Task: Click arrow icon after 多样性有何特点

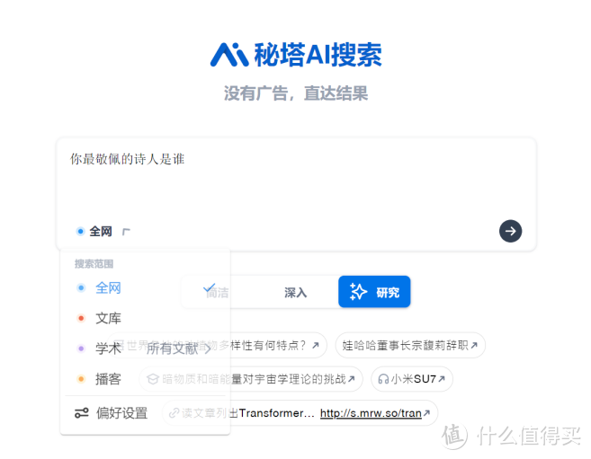Action: 316,345
